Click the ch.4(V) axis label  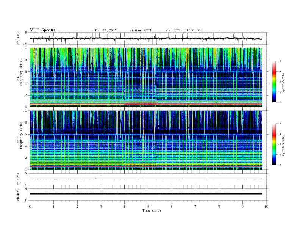pos(18,194)
